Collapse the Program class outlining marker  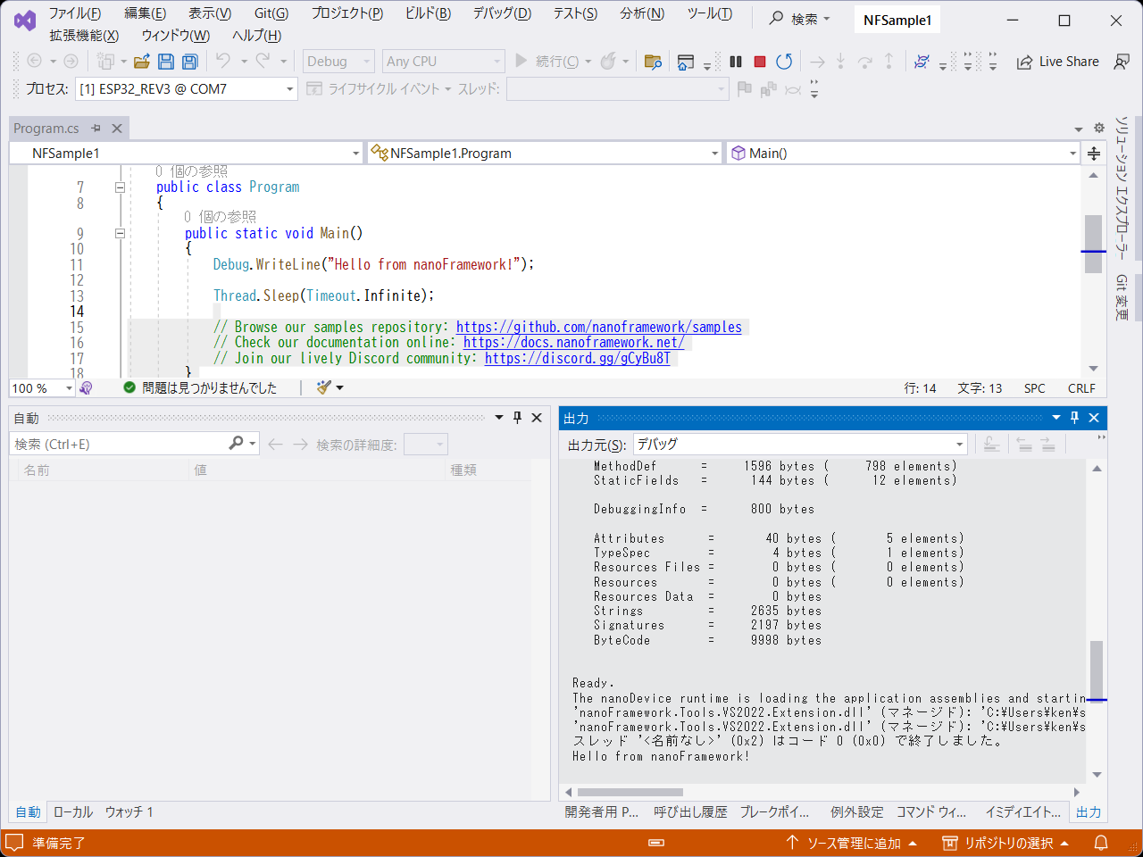120,187
